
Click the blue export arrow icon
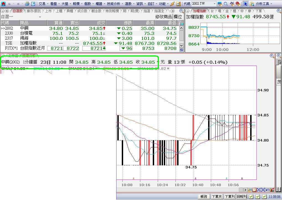[x=33, y=4]
